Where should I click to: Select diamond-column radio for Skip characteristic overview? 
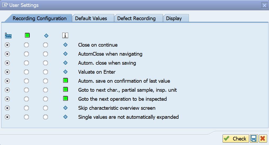click(45, 108)
